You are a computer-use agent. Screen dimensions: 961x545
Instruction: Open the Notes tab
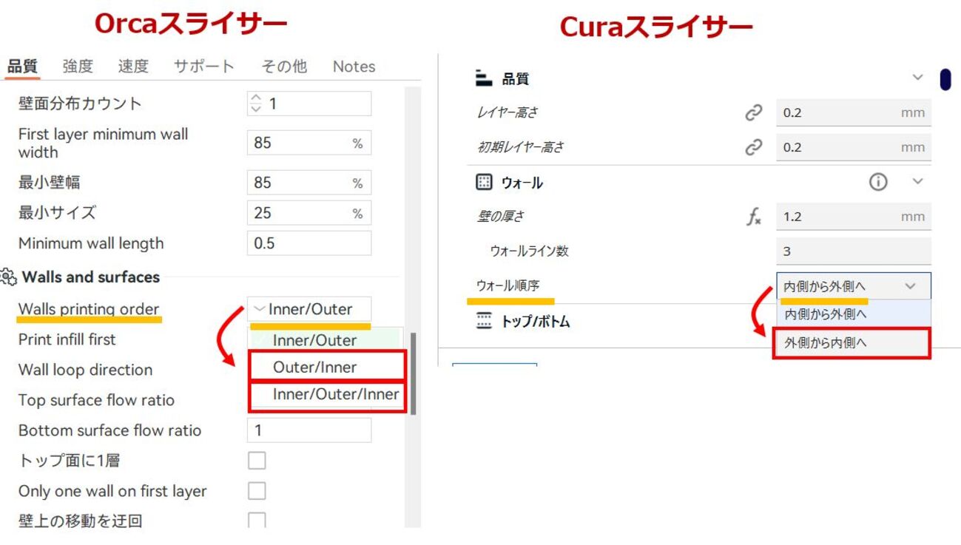pyautogui.click(x=354, y=67)
